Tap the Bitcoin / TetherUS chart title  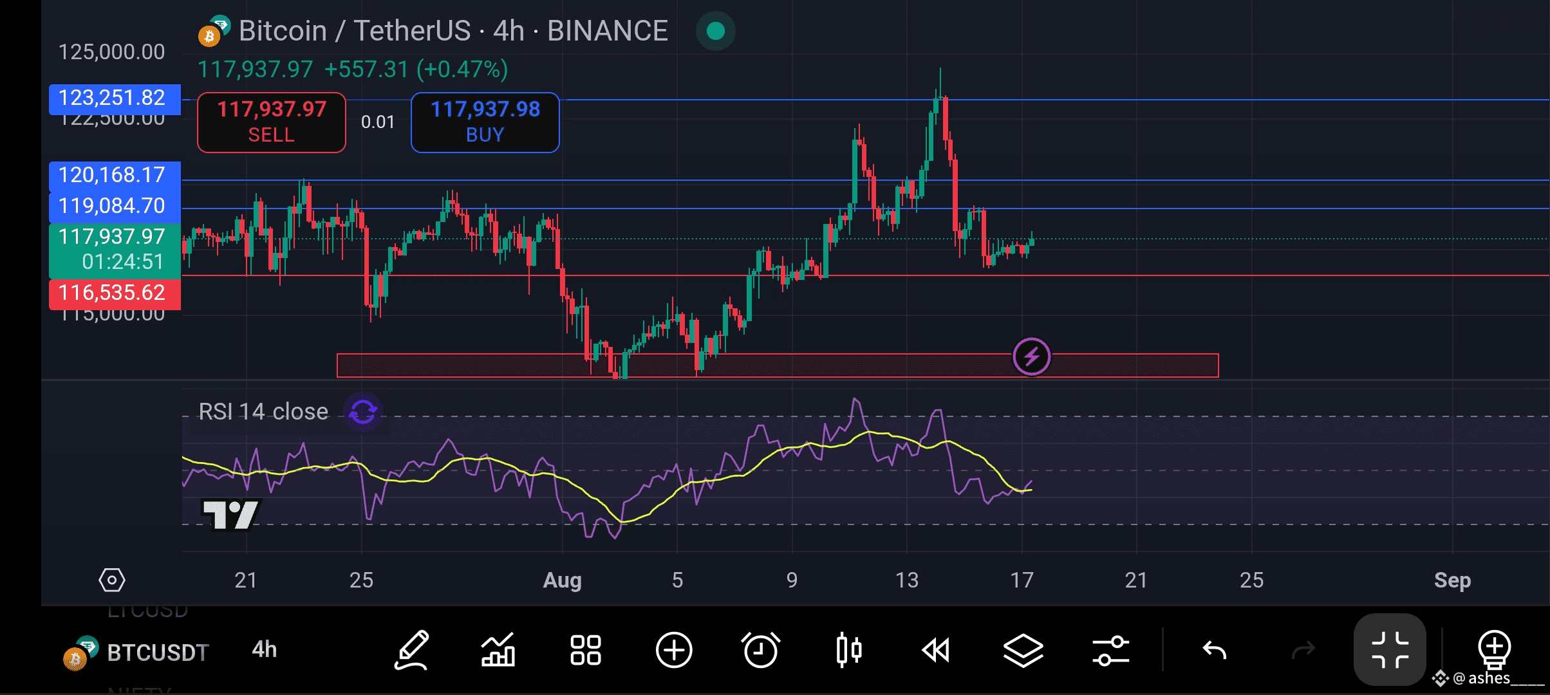tap(453, 31)
